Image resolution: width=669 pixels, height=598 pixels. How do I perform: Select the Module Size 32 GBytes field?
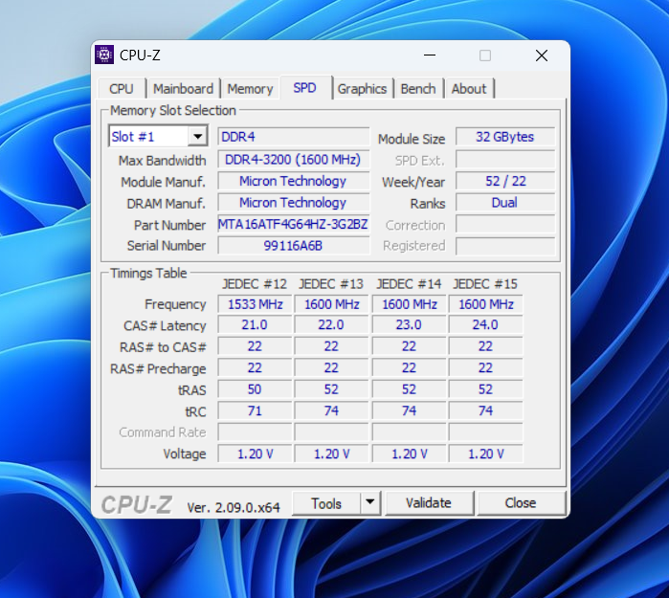click(x=504, y=137)
